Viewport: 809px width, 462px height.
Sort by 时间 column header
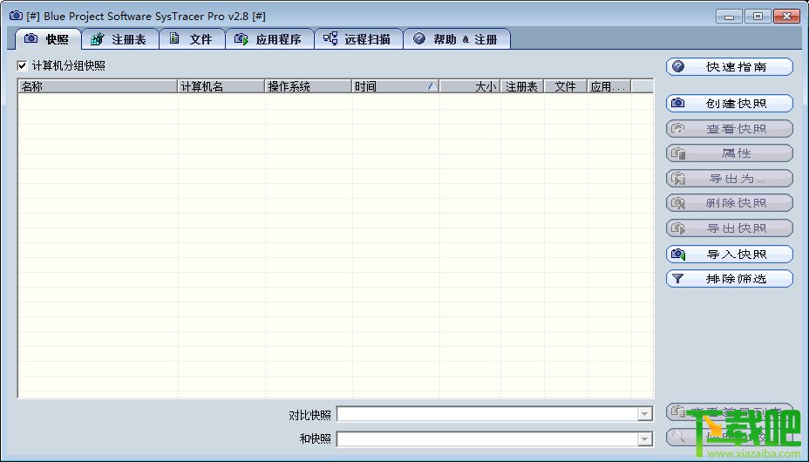[x=396, y=86]
